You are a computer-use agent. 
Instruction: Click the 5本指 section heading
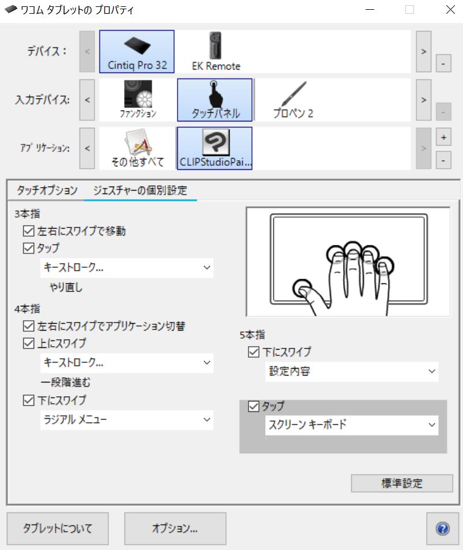point(252,335)
